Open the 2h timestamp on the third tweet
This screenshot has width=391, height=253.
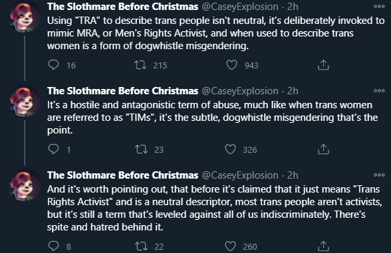click(x=293, y=175)
